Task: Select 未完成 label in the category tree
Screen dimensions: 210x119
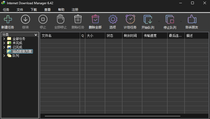Action: pos(17,43)
